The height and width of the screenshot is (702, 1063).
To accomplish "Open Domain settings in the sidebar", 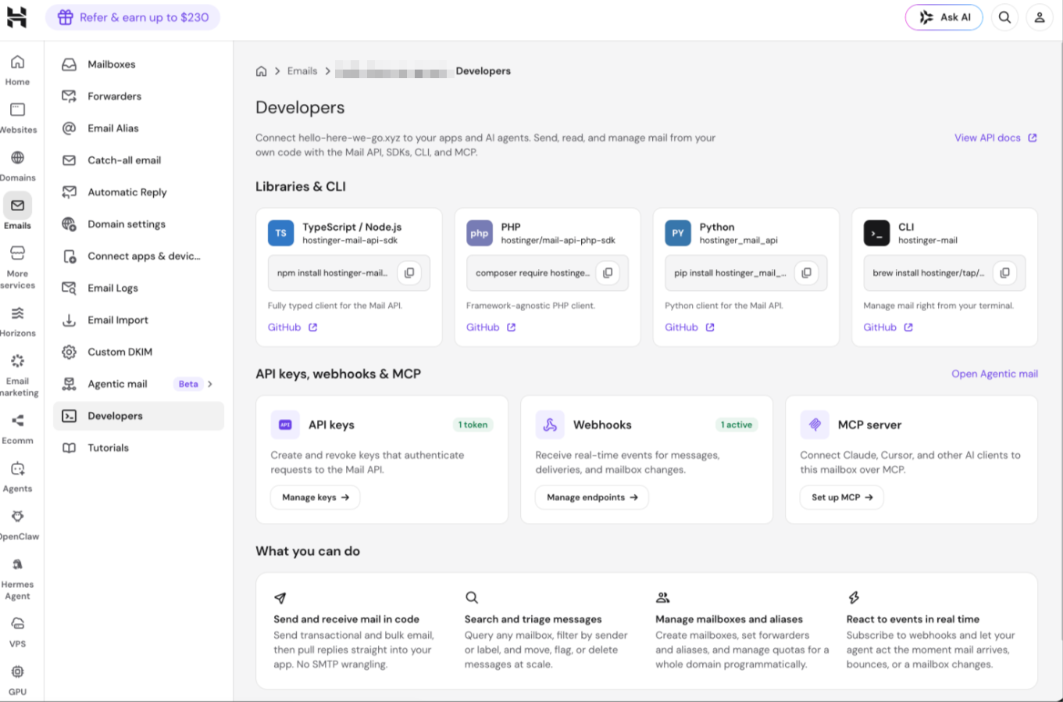I will point(138,224).
